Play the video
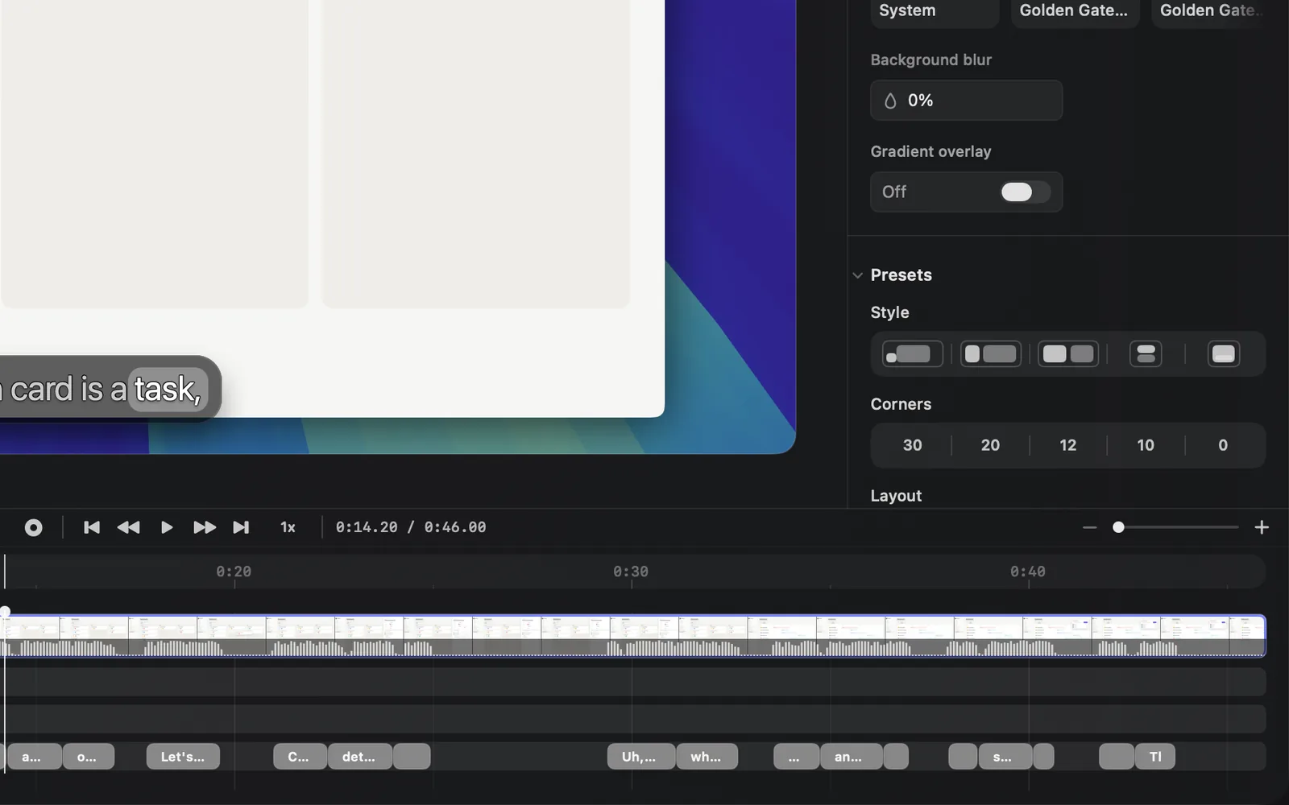 [x=167, y=527]
